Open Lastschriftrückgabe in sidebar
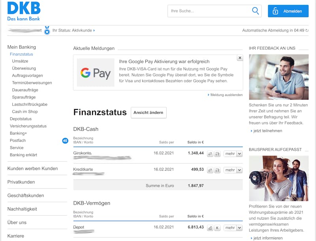The width and height of the screenshot is (316, 241). [x=30, y=104]
